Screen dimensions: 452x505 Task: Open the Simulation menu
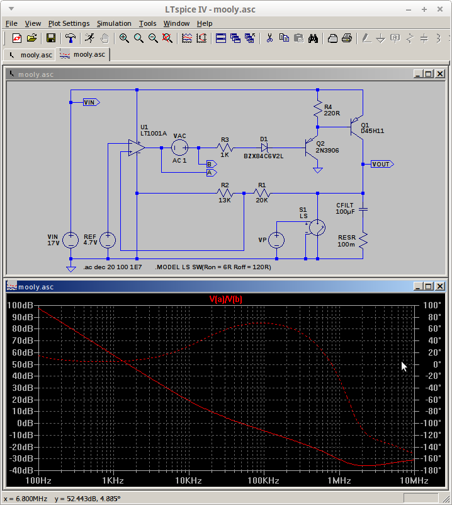pyautogui.click(x=114, y=23)
